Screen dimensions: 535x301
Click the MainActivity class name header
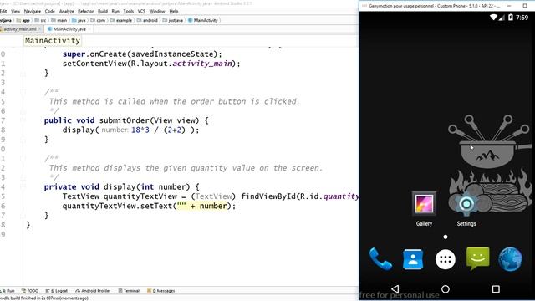tap(53, 41)
